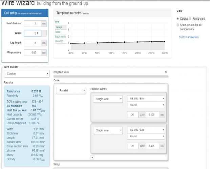Switch to the Table tab
Screen dimensions: 210x169
58,32
